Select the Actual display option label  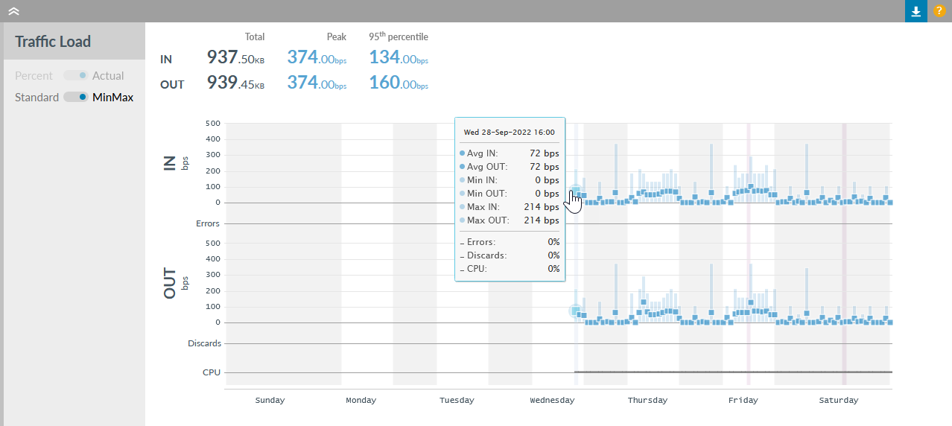[x=108, y=76]
